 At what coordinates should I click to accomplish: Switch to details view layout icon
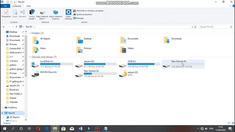pos(229,123)
